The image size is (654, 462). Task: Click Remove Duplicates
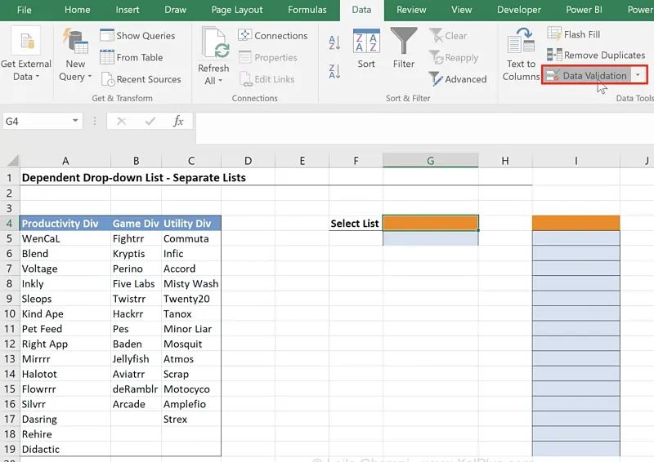point(596,56)
